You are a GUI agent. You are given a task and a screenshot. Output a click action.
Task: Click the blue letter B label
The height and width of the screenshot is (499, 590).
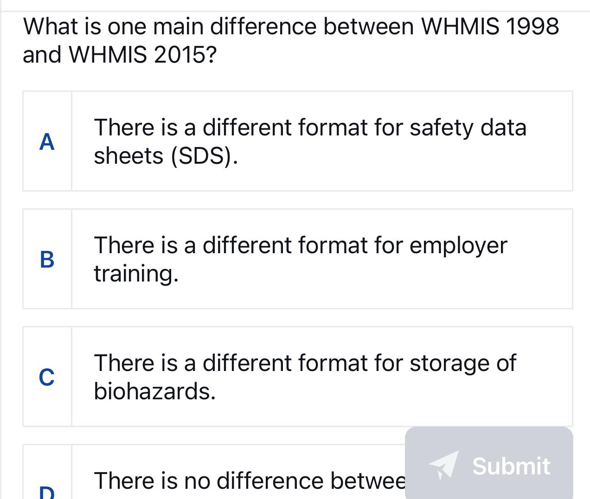coord(47,260)
